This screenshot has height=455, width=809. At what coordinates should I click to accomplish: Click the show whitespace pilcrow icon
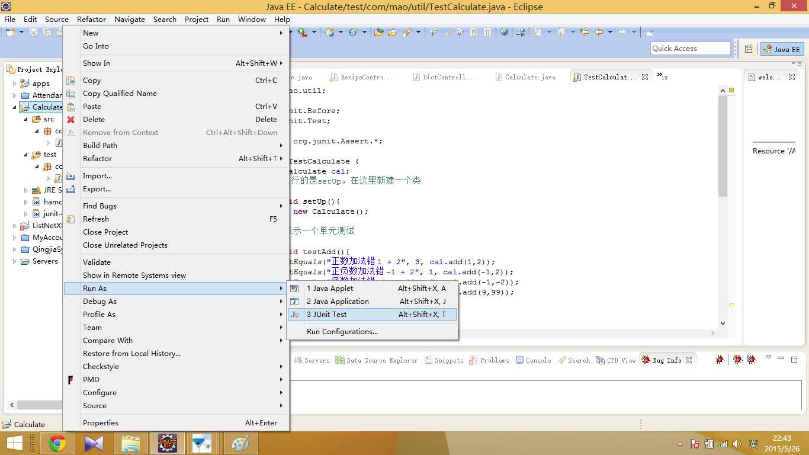point(487,33)
